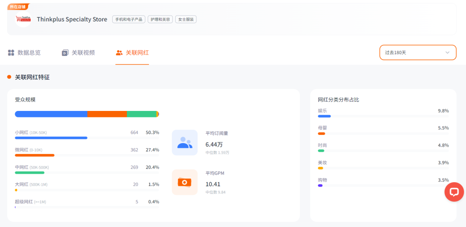Click the 母婴 orange distribution bar
This screenshot has height=227, width=466.
click(321, 133)
